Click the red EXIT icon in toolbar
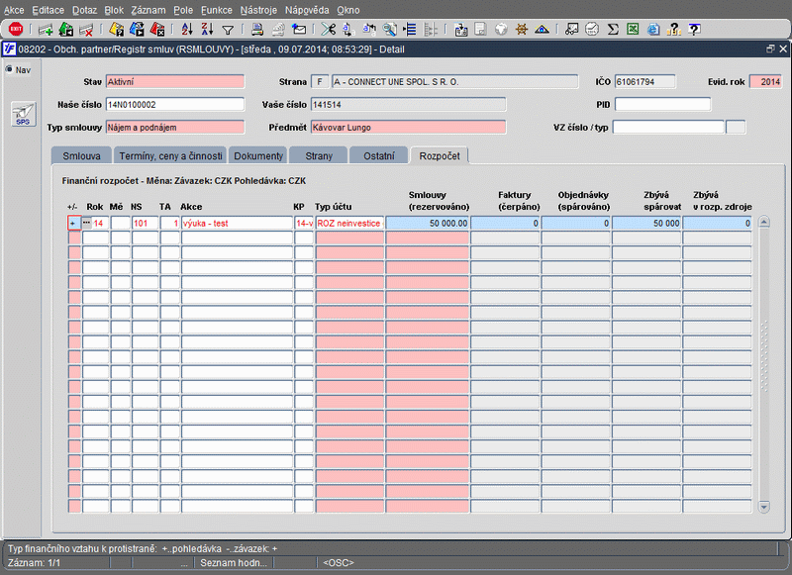The width and height of the screenshot is (792, 575). tap(15, 30)
